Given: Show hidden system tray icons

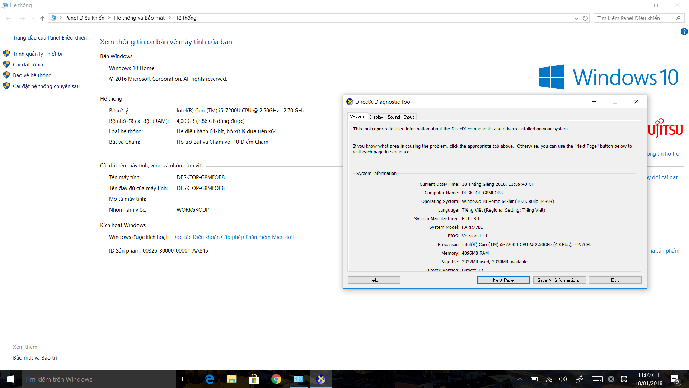Looking at the screenshot, I should coord(520,379).
